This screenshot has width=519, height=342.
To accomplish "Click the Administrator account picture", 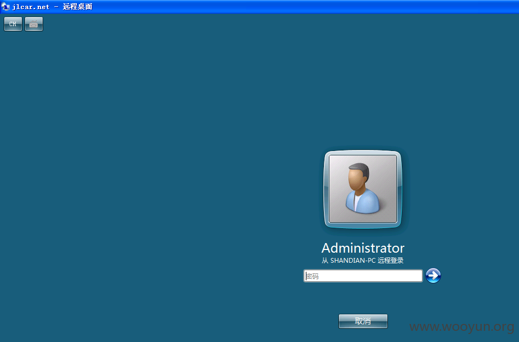I will click(363, 189).
